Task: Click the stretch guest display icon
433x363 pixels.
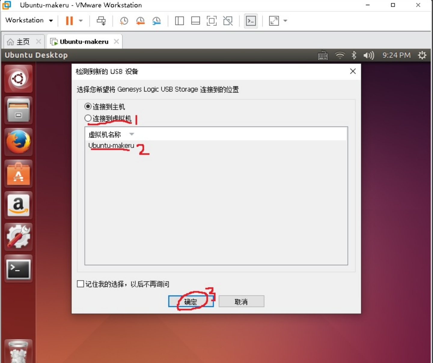Action: (274, 21)
